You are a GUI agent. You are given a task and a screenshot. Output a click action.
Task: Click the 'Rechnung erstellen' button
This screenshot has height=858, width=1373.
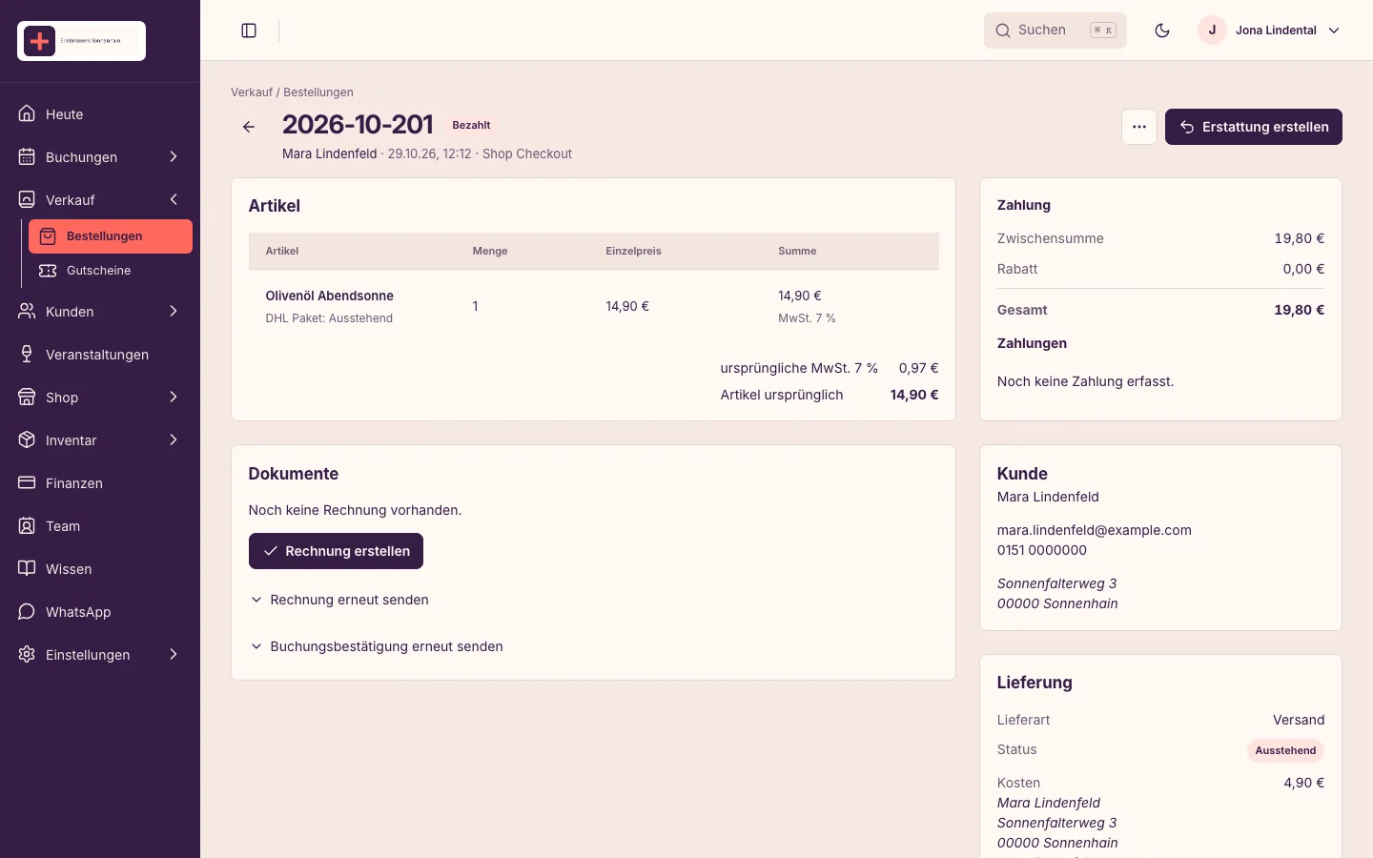click(x=336, y=551)
